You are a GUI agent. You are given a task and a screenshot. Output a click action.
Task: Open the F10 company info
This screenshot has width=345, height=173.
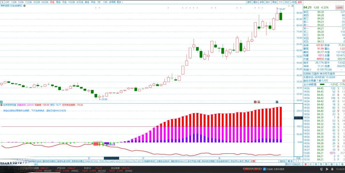[280, 2]
